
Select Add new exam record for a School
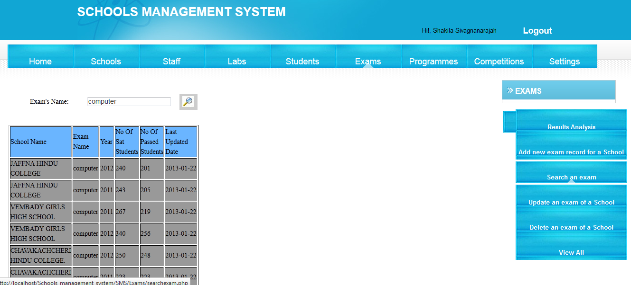(571, 152)
